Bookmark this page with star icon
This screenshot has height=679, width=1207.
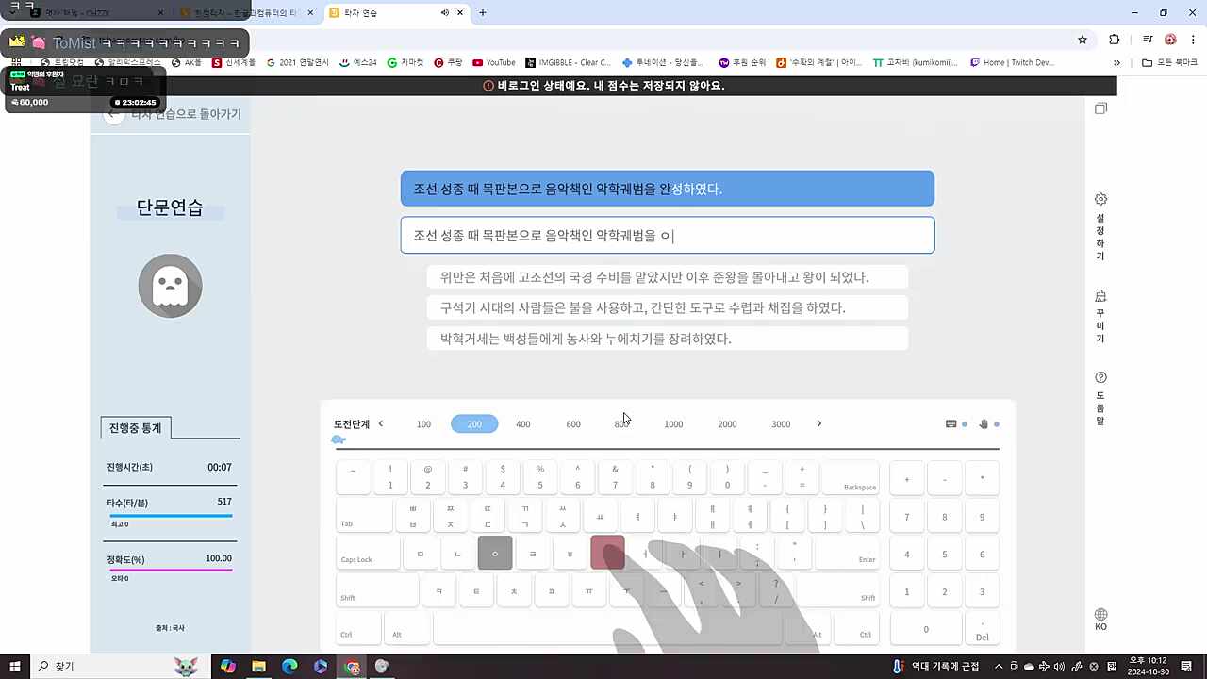tap(1083, 40)
